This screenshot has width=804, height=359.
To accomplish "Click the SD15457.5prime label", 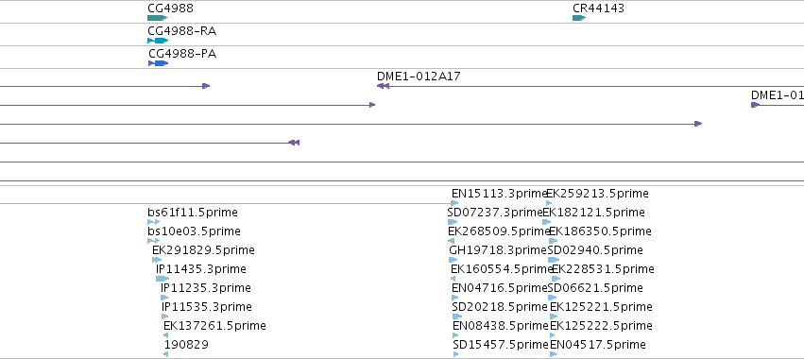I will pyautogui.click(x=501, y=344).
